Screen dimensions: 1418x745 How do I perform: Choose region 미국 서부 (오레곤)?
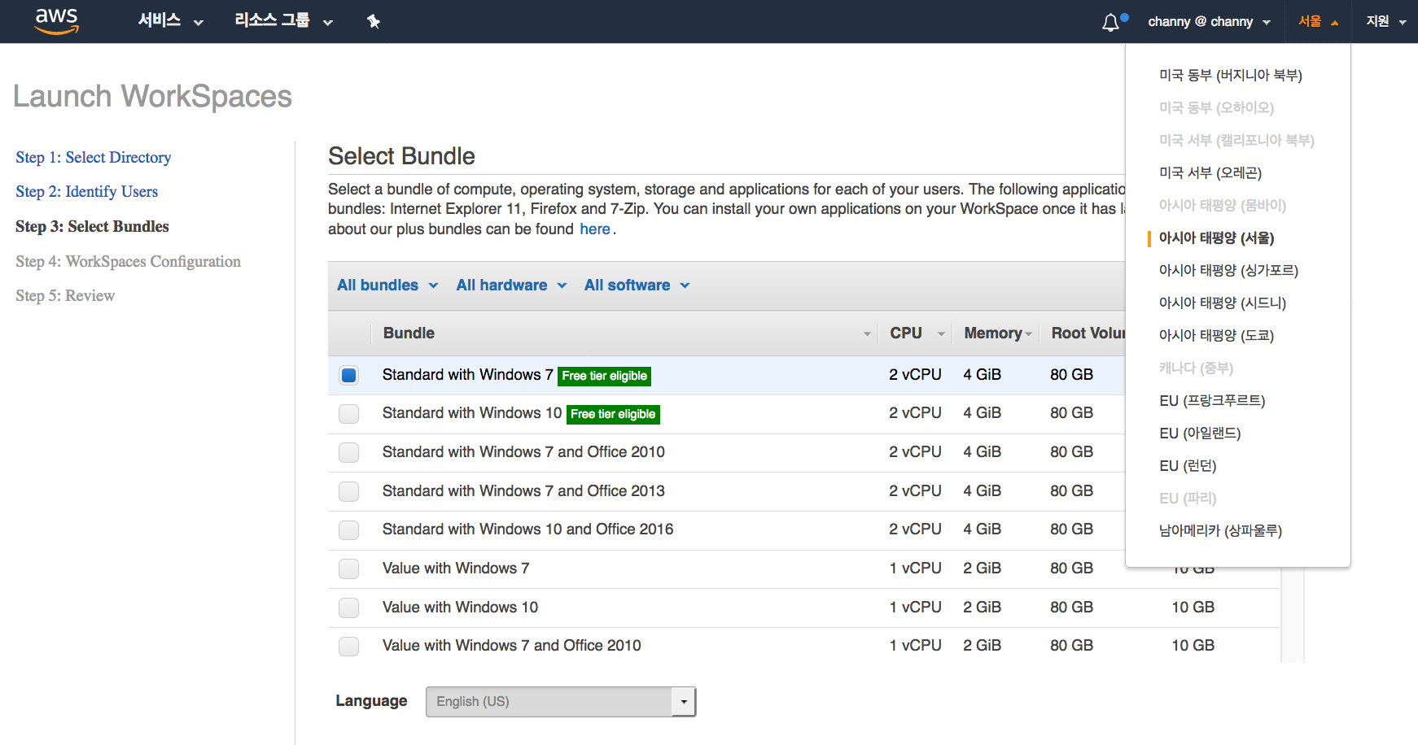pos(1210,173)
